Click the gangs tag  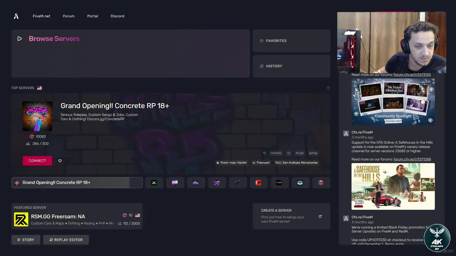[313, 153]
